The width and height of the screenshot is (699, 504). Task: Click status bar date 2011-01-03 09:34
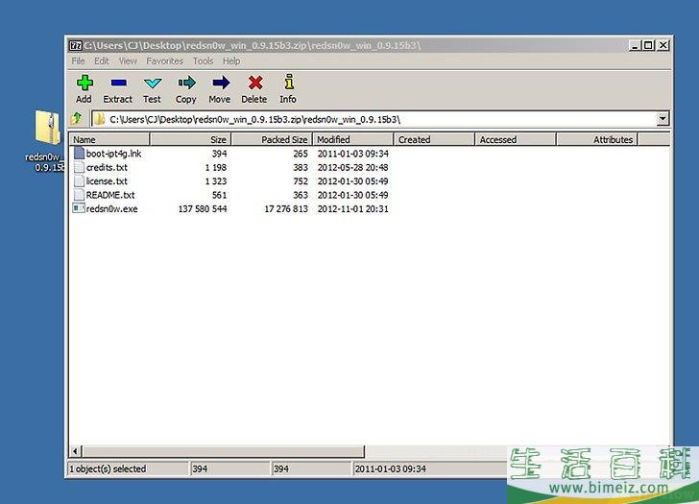[391, 468]
